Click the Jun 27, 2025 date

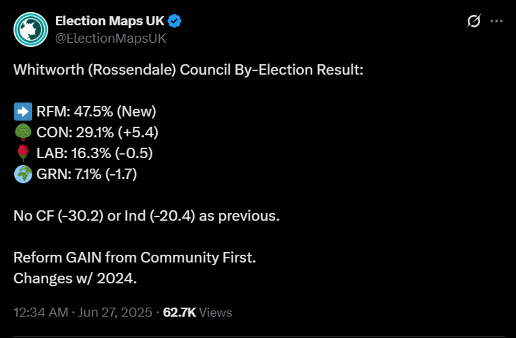tap(114, 312)
